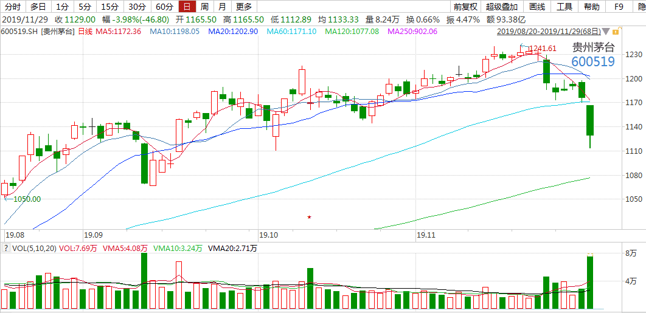The width and height of the screenshot is (646, 313).
Task: Click the orange lock icon beside the date range
Action: point(616,32)
